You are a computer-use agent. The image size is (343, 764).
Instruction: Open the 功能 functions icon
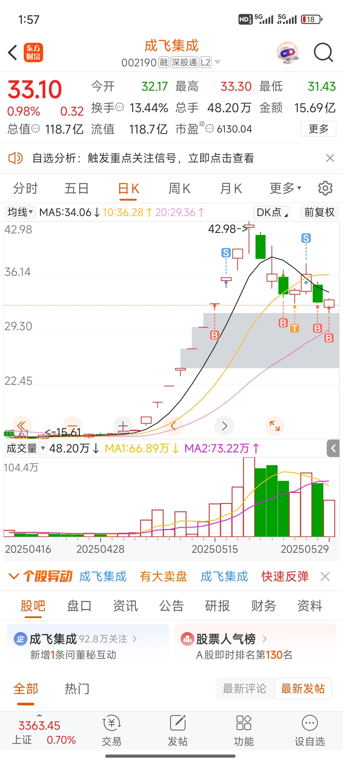[x=244, y=731]
